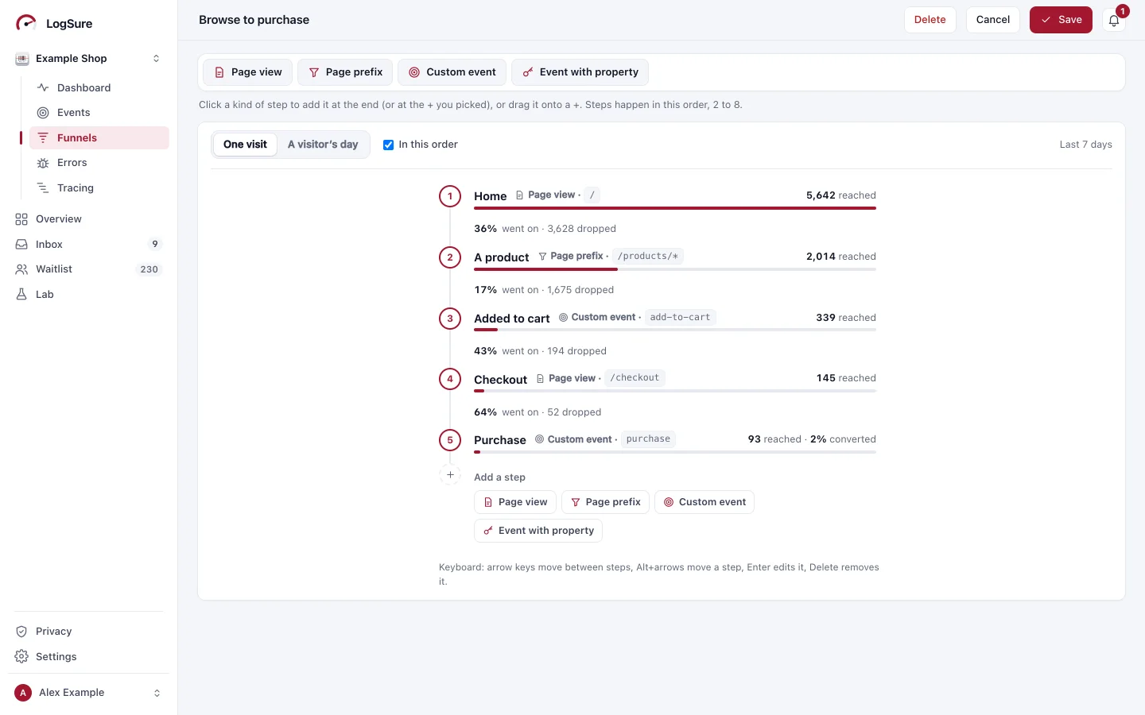
Task: Open the Alex Example account menu chevron
Action: pos(157,693)
